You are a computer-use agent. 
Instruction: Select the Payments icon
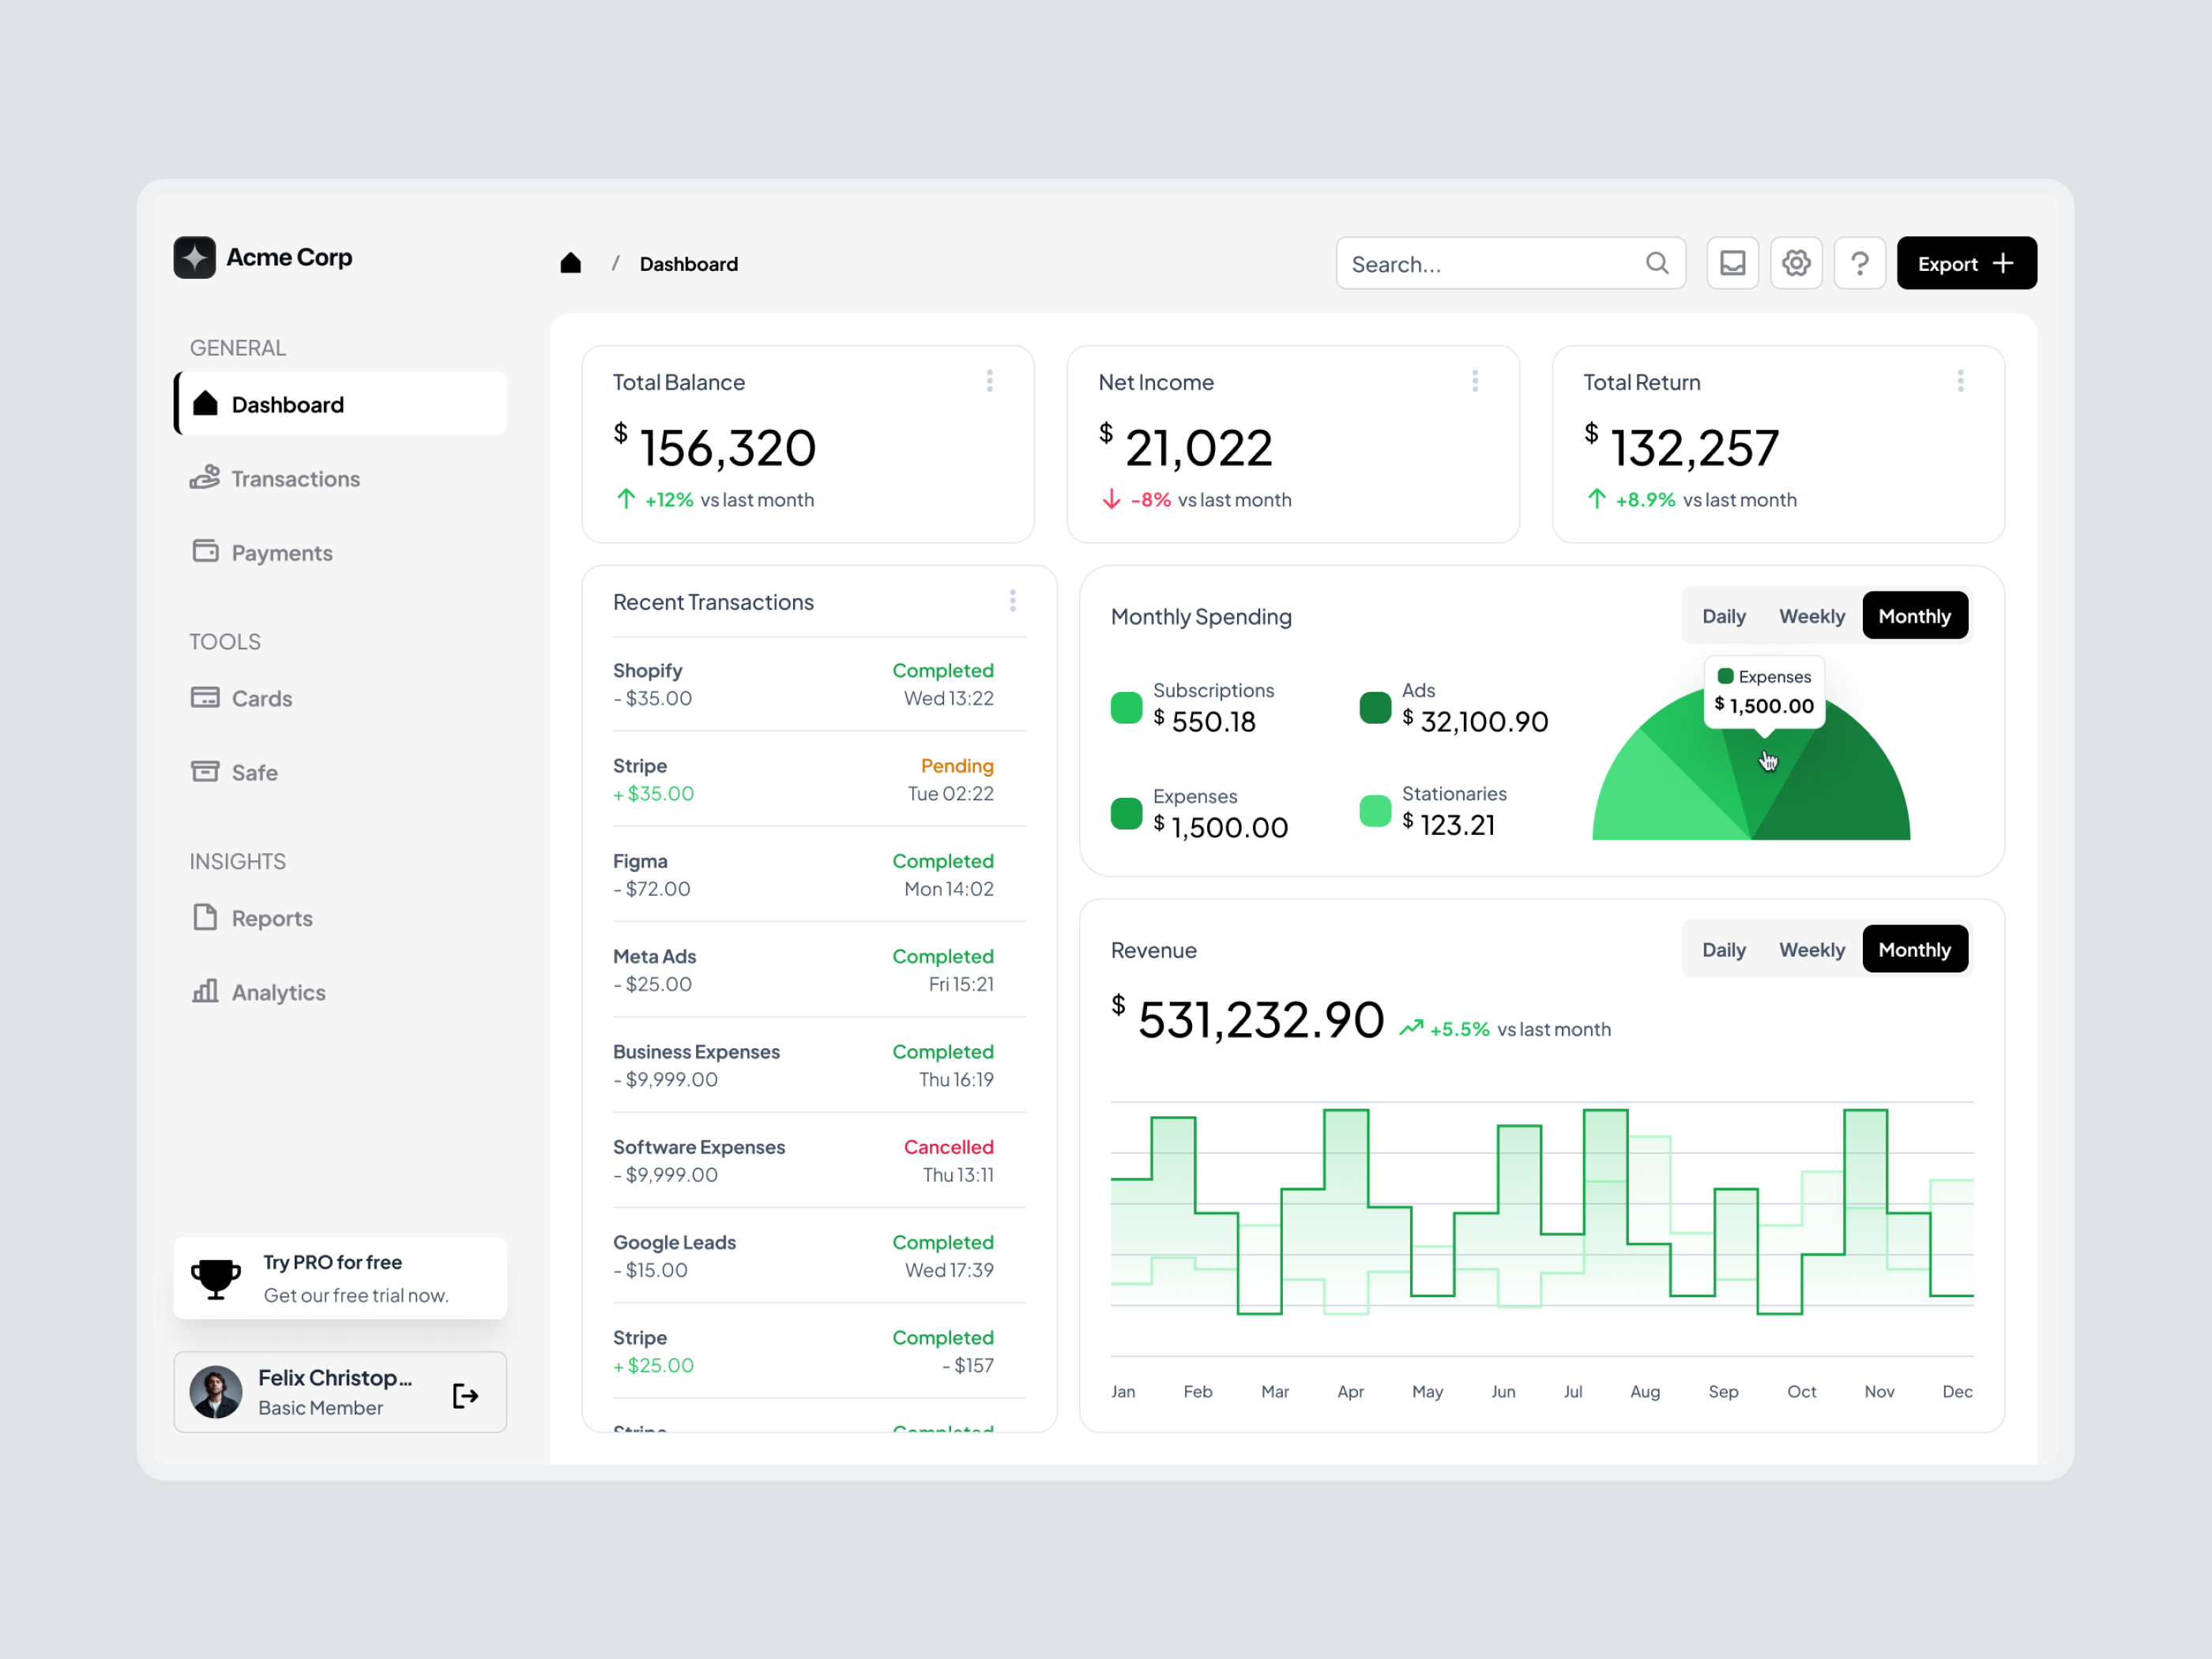[x=205, y=551]
